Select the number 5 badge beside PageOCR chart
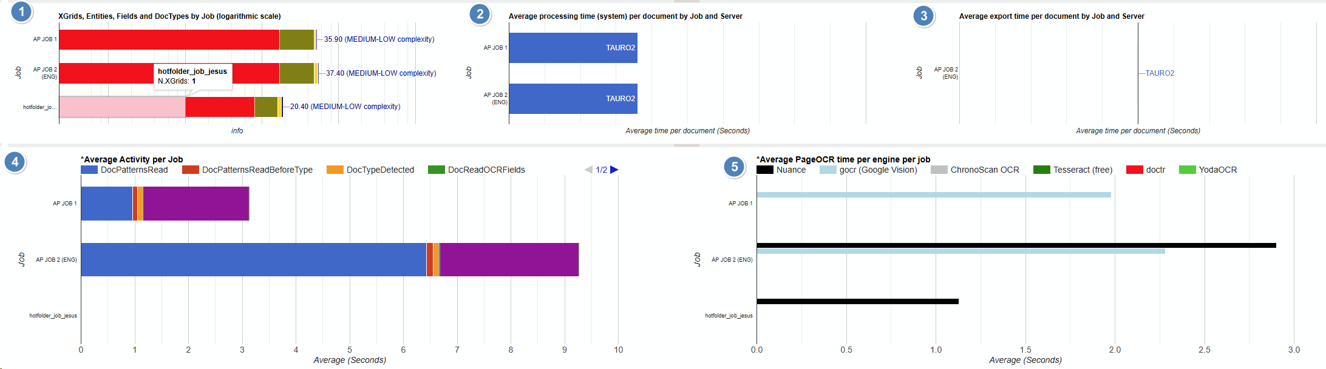Screen dimensions: 1326x369 point(735,167)
